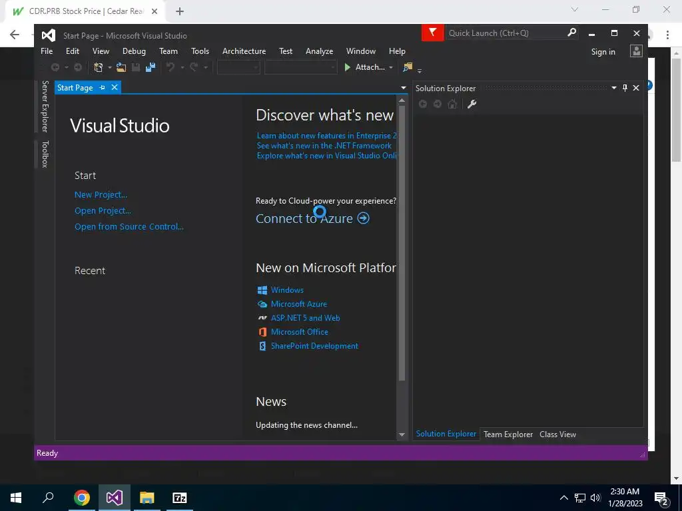The image size is (682, 511).
Task: Open the document tabs list dropdown
Action: (403, 88)
